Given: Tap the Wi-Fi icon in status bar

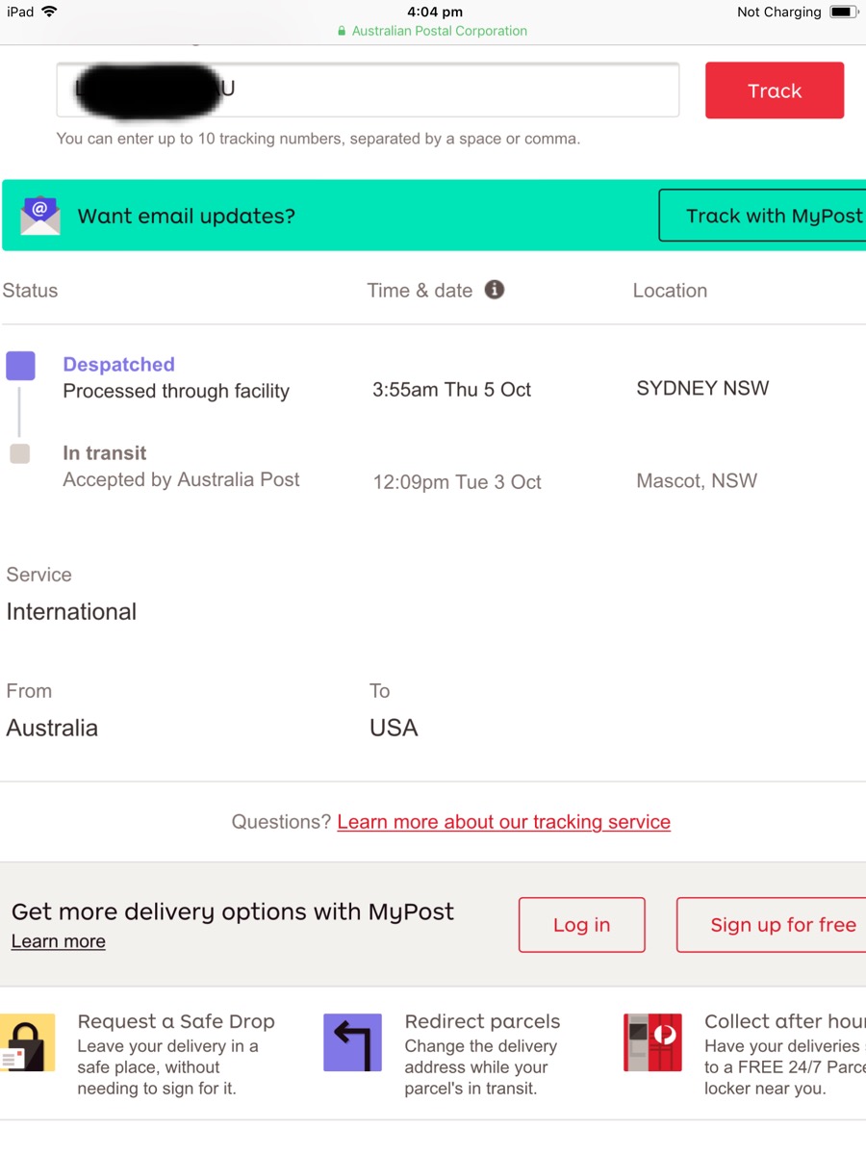Looking at the screenshot, I should (x=49, y=12).
